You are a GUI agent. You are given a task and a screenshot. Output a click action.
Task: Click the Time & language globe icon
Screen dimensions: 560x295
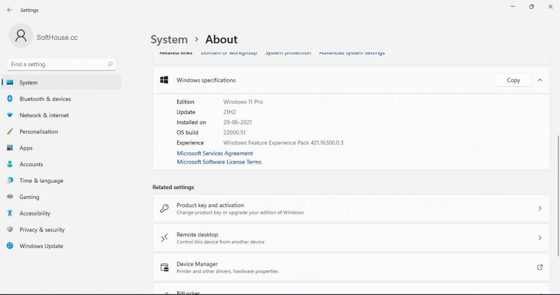pyautogui.click(x=10, y=180)
